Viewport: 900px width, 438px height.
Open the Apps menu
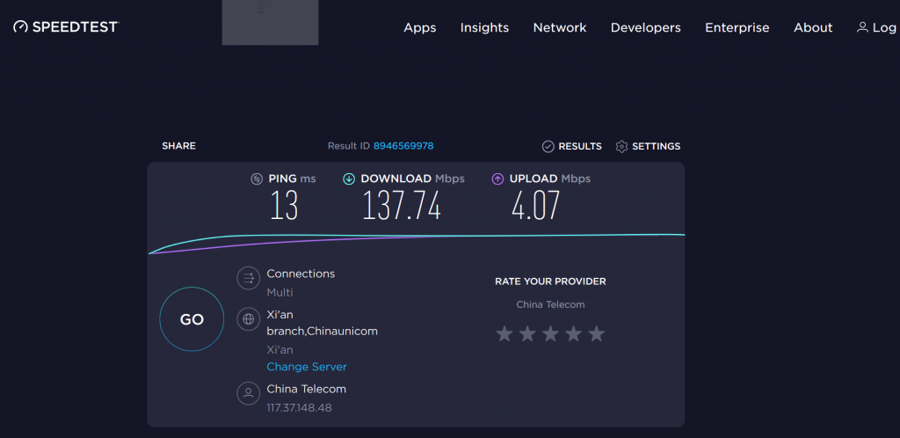419,27
